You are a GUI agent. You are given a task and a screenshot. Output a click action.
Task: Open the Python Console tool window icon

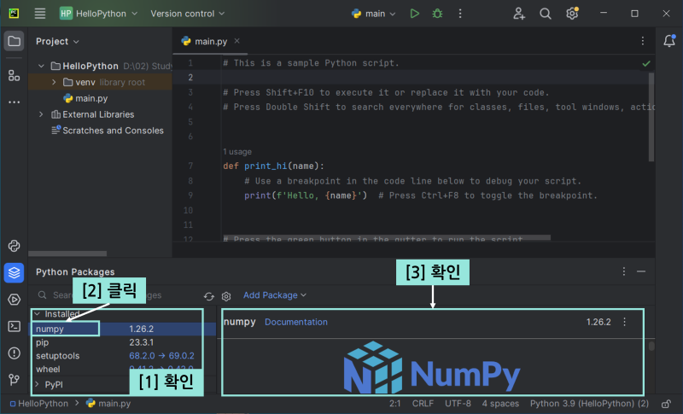[x=14, y=246]
